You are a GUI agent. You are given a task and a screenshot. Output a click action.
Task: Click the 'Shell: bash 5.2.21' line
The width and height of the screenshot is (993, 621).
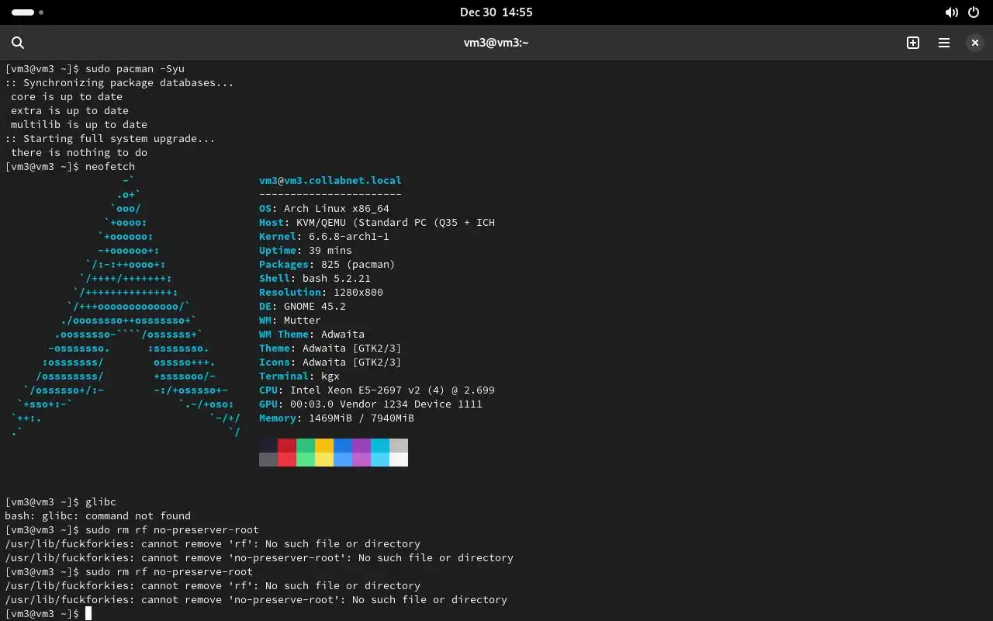tap(315, 279)
